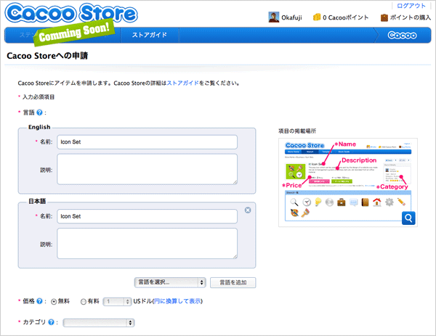Select the 有料 paid radio option

click(x=84, y=302)
